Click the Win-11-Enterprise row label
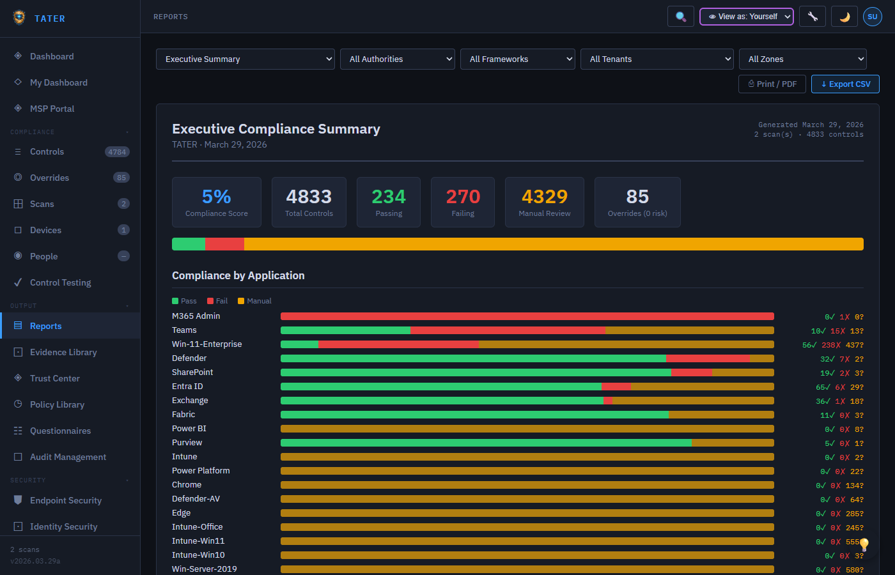This screenshot has width=895, height=575. click(207, 344)
